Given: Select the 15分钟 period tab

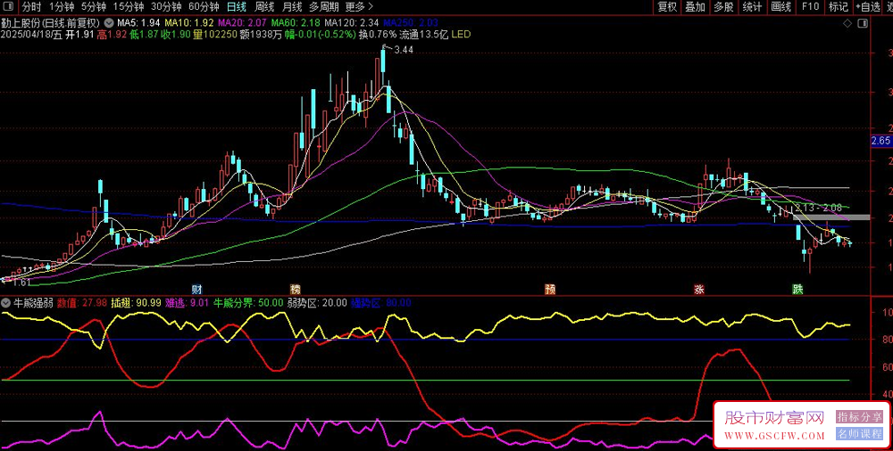Looking at the screenshot, I should click(x=128, y=7).
